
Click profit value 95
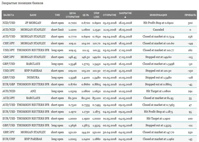(190, 112)
